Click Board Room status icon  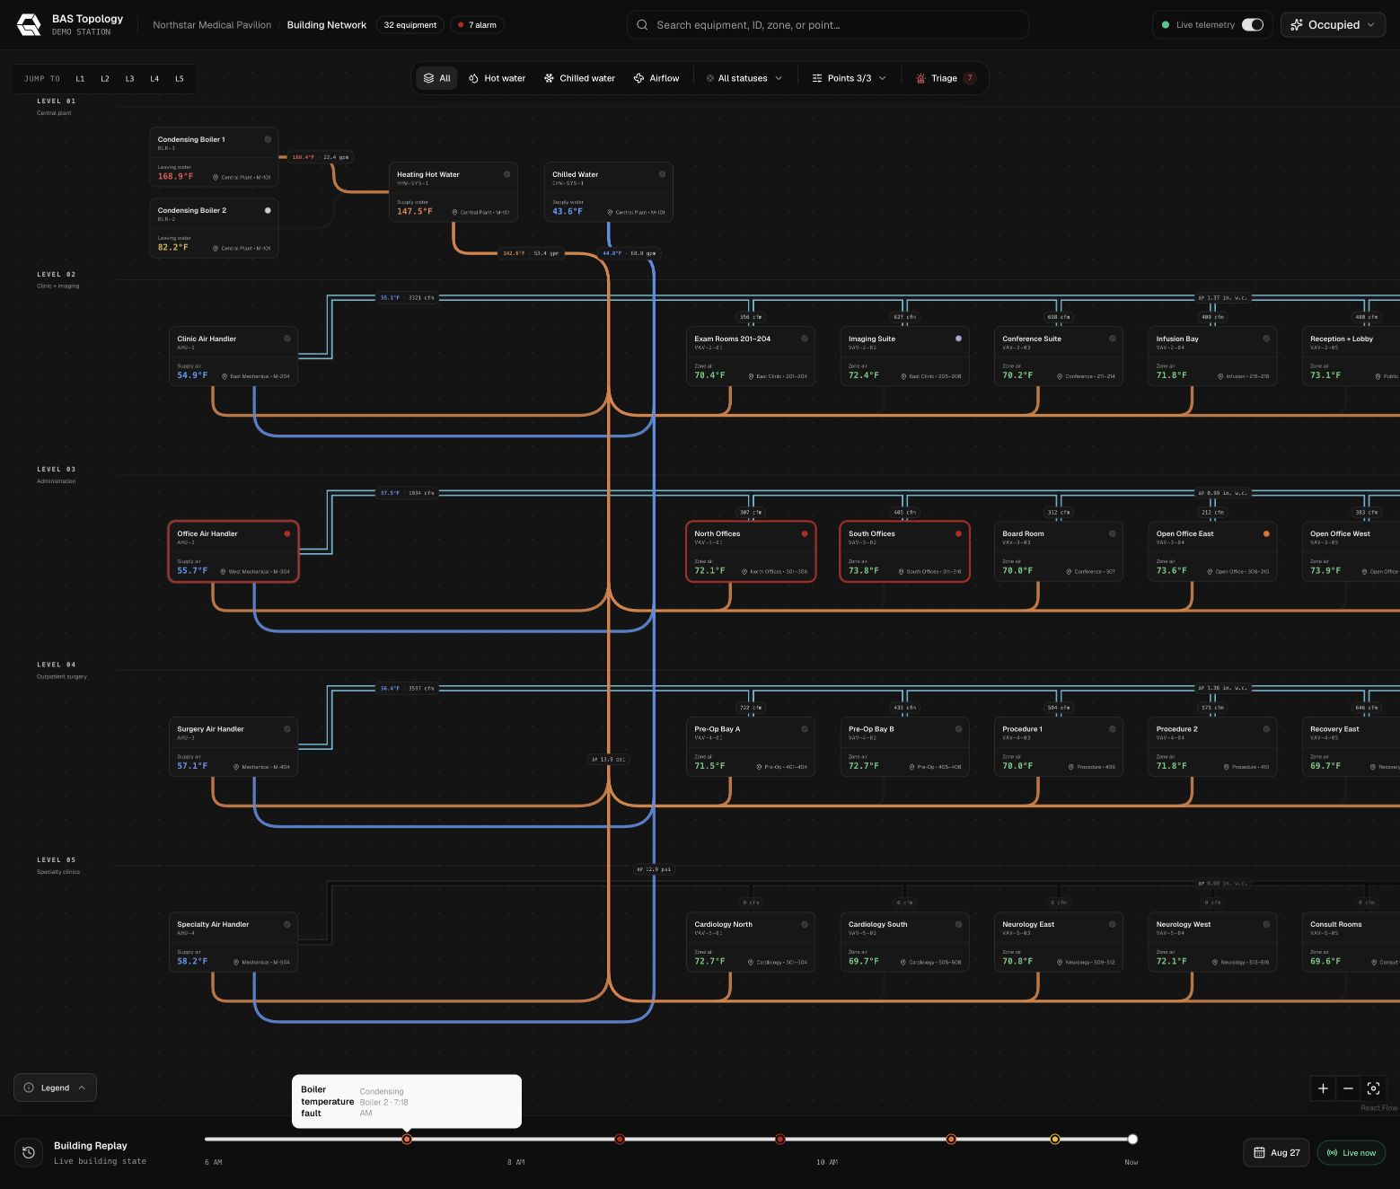click(1113, 533)
